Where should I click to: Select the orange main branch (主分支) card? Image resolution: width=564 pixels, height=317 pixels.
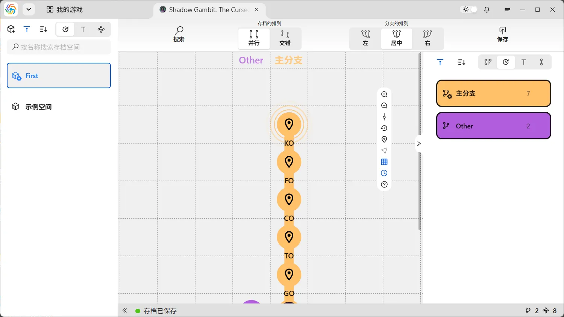(493, 94)
